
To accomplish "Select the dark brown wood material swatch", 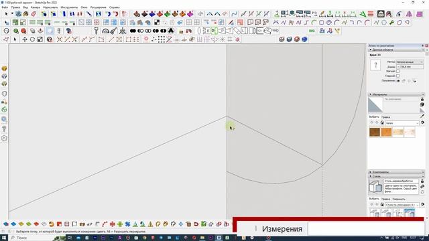I will tap(375, 133).
